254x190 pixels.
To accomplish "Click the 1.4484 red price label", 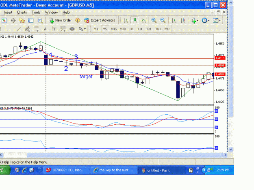I will pos(220,74).
